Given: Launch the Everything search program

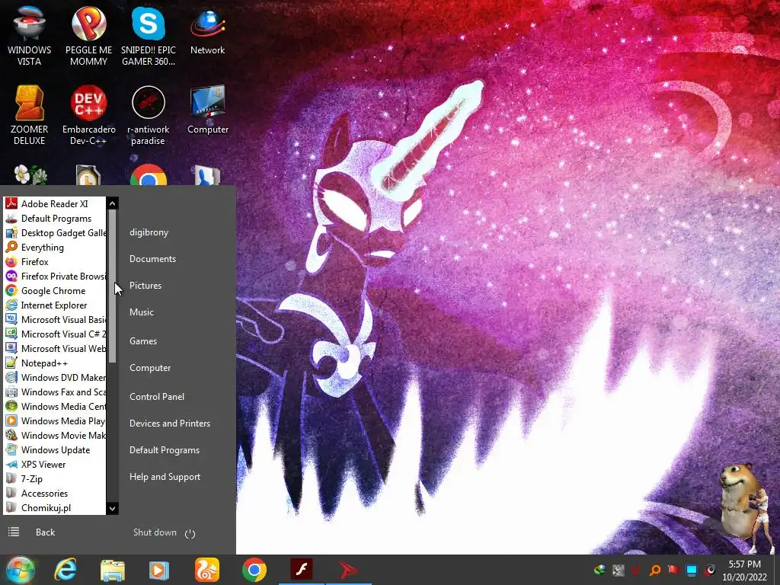Looking at the screenshot, I should (x=55, y=248).
